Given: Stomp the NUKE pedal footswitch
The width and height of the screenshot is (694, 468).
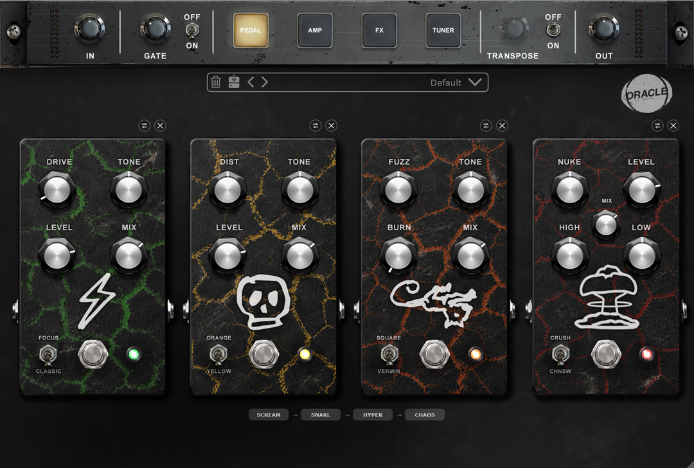Looking at the screenshot, I should (606, 354).
